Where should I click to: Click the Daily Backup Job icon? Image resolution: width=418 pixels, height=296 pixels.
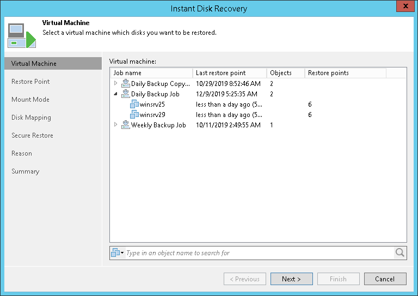coord(126,94)
